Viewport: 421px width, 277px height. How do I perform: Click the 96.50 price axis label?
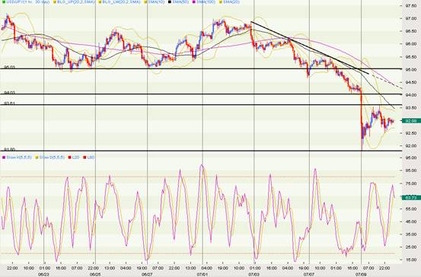pos(411,31)
